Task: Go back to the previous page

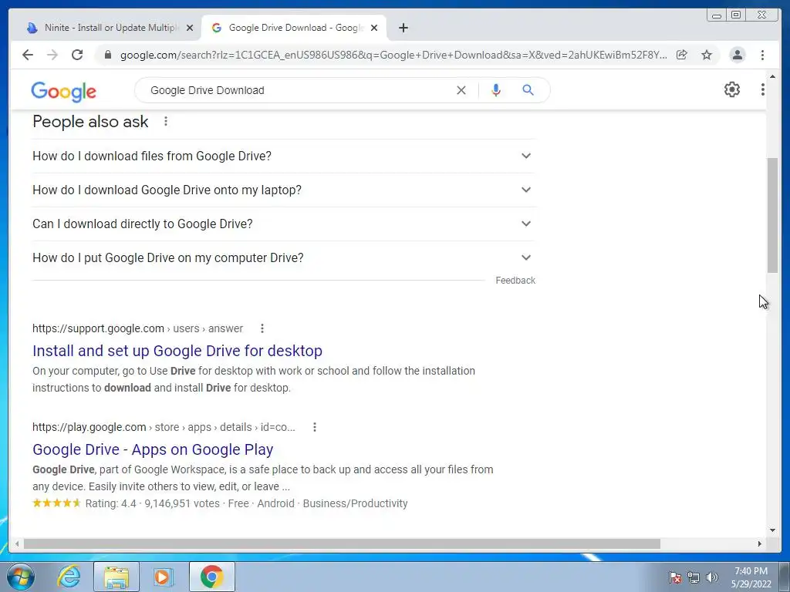Action: click(28, 55)
